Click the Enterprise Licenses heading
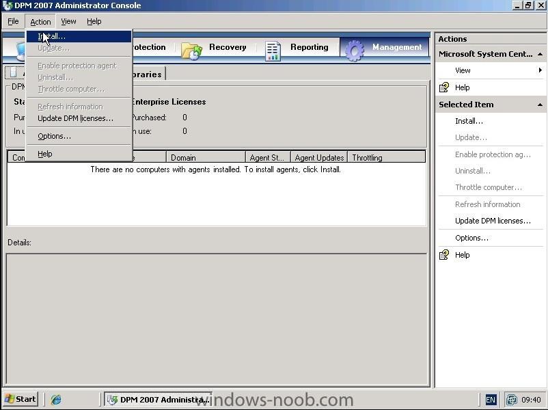The width and height of the screenshot is (548, 410). 169,102
